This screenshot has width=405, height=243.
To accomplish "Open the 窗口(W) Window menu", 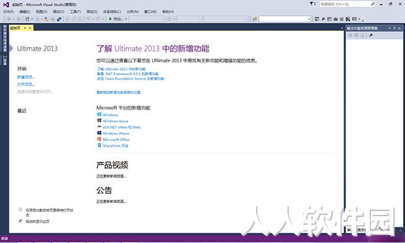I will 150,12.
